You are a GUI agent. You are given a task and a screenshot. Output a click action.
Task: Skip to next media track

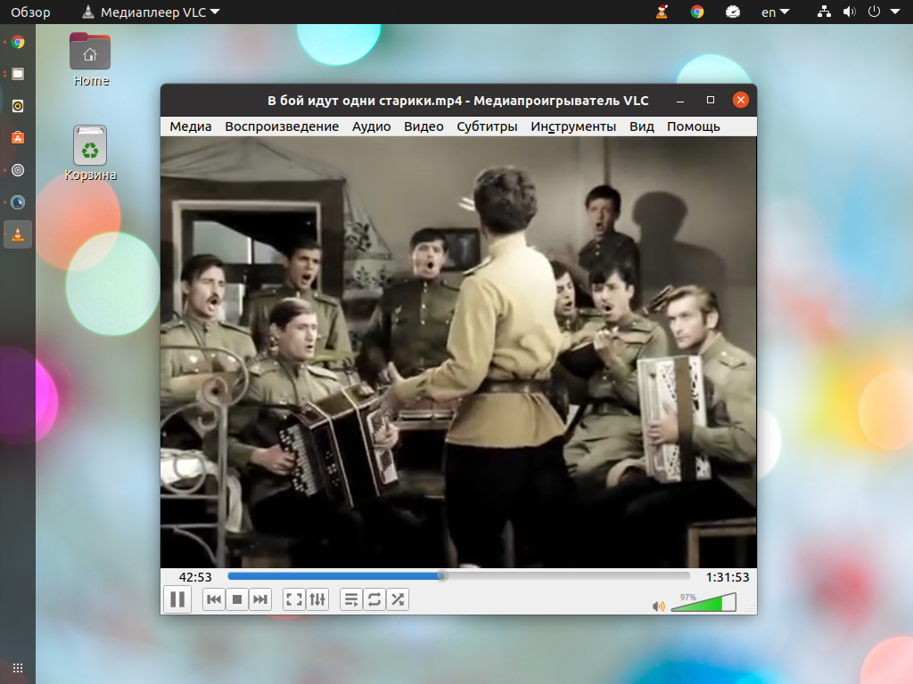(260, 599)
